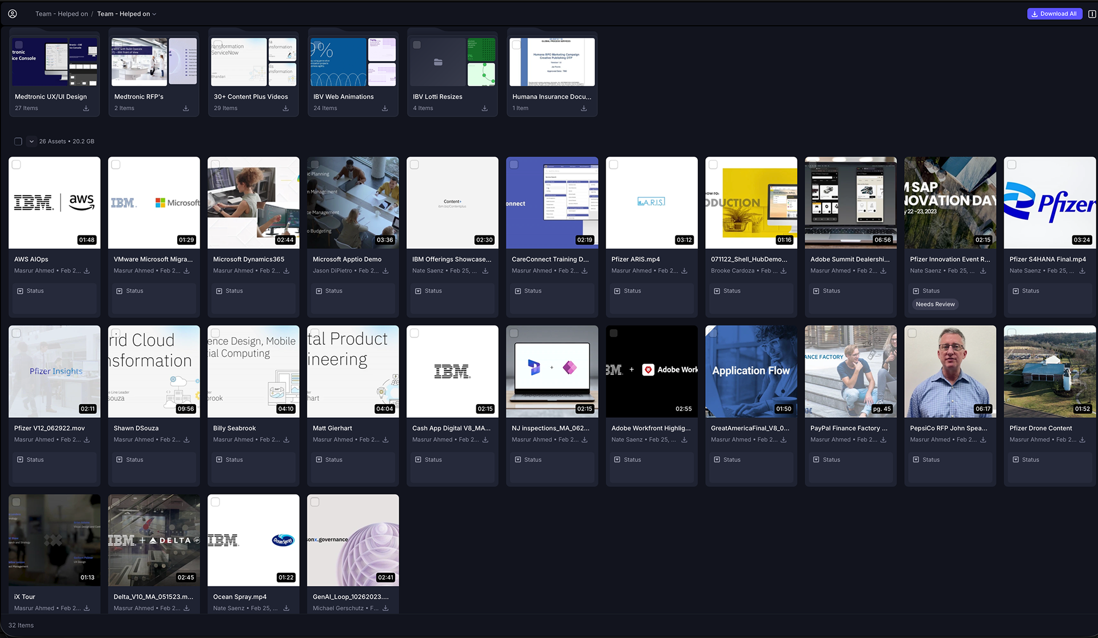The width and height of the screenshot is (1098, 638).
Task: Download the IBV Web Animations folder
Action: tap(385, 108)
